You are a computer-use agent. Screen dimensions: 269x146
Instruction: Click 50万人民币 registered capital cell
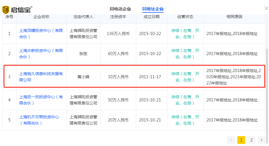118,100
